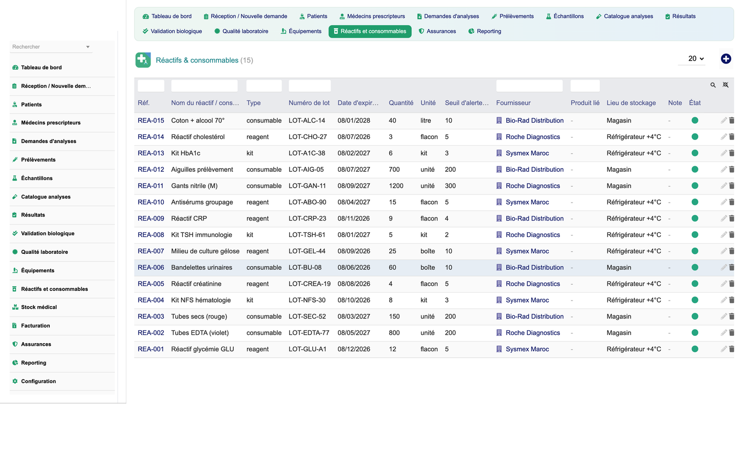Click the LOT-EDTA-77 lot number cell

click(309, 333)
